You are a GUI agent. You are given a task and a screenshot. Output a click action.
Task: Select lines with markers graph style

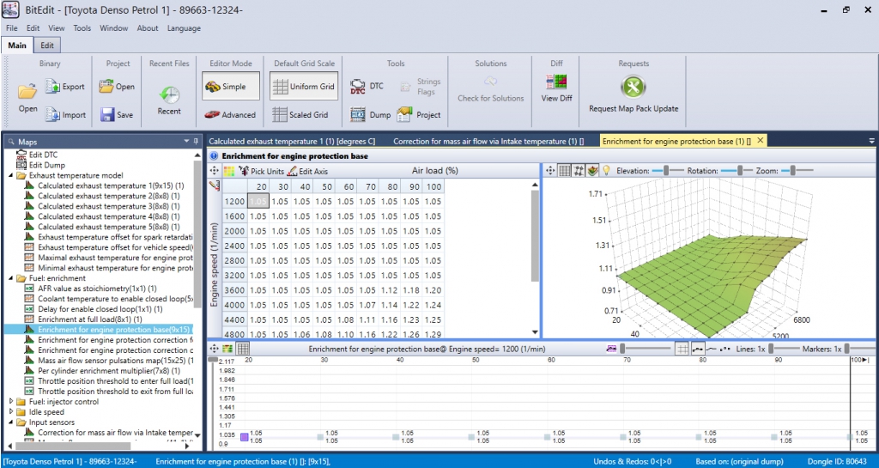click(x=697, y=349)
